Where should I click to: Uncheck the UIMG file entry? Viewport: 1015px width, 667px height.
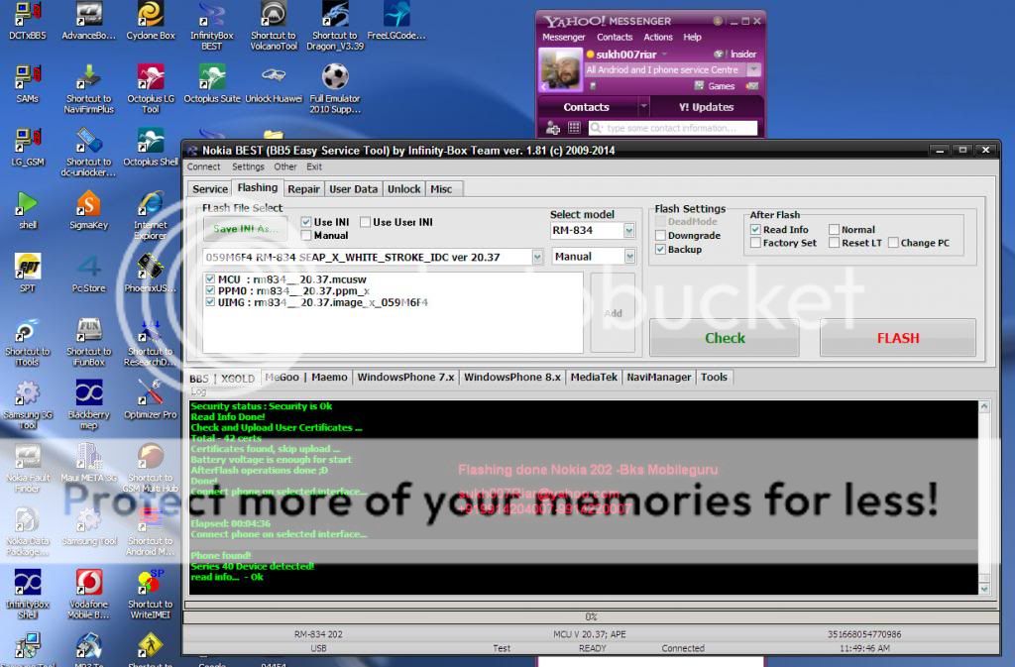[x=210, y=302]
